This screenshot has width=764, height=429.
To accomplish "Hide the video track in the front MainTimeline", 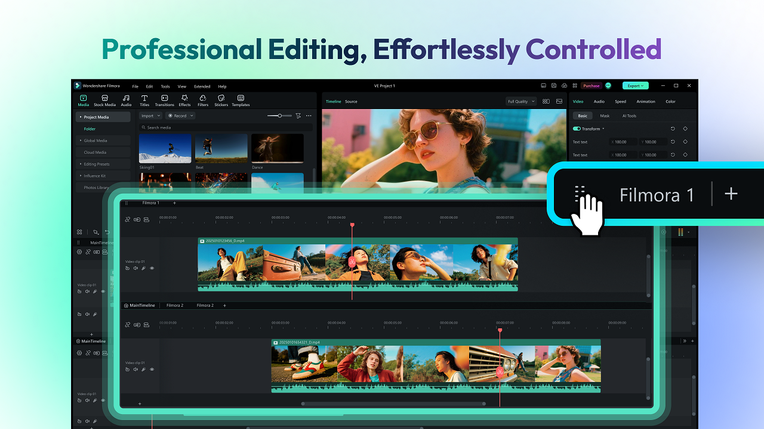I will (152, 369).
